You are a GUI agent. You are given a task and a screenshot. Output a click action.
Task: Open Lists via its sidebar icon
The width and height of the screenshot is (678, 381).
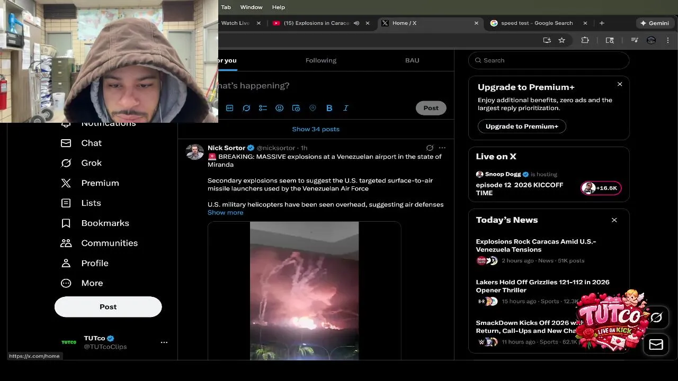[x=66, y=203]
